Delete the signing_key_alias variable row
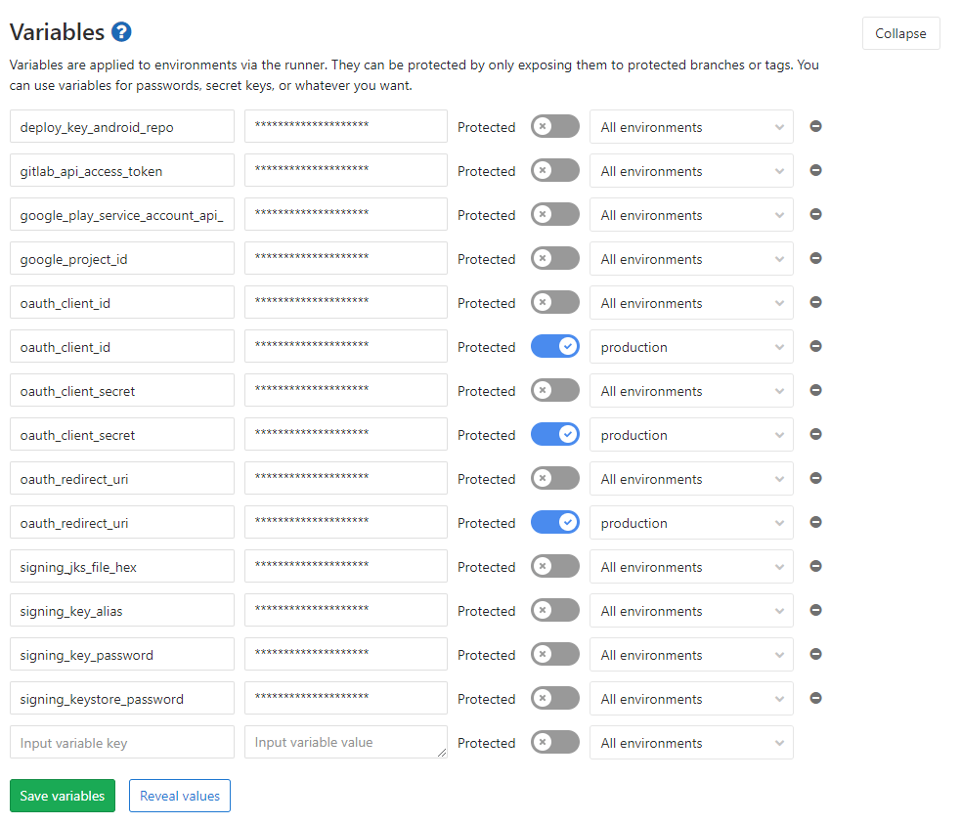The height and width of the screenshot is (824, 961). (815, 610)
